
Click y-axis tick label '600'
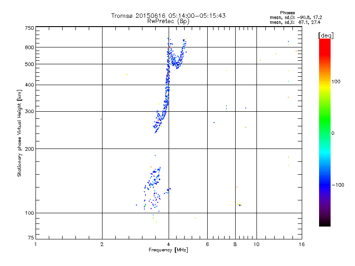tap(29, 47)
